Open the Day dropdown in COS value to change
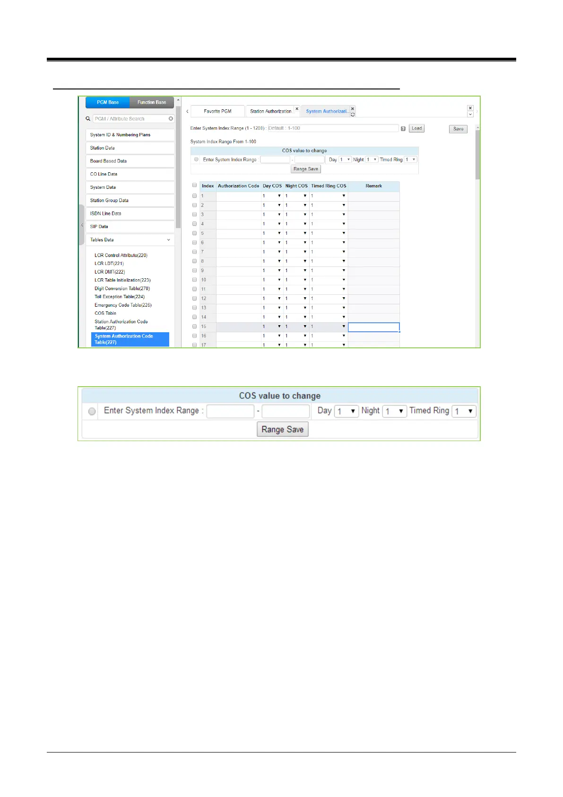The image size is (563, 797). tap(345, 159)
